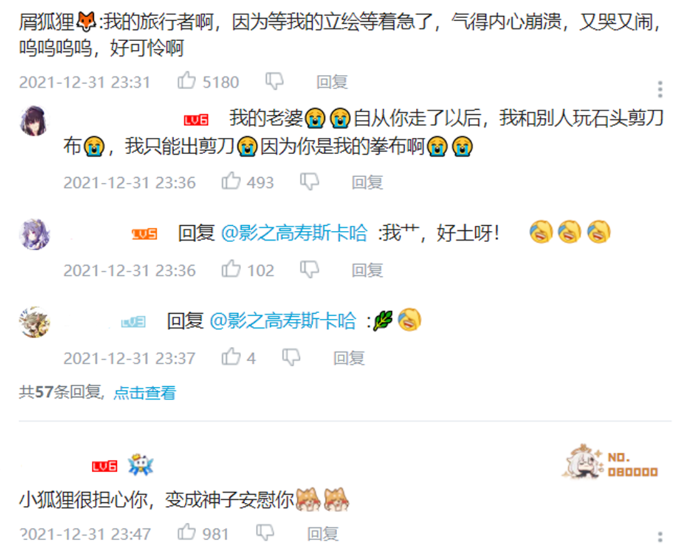Open dark-haired avatar of the 493-like reply
The height and width of the screenshot is (544, 680).
coord(34,120)
